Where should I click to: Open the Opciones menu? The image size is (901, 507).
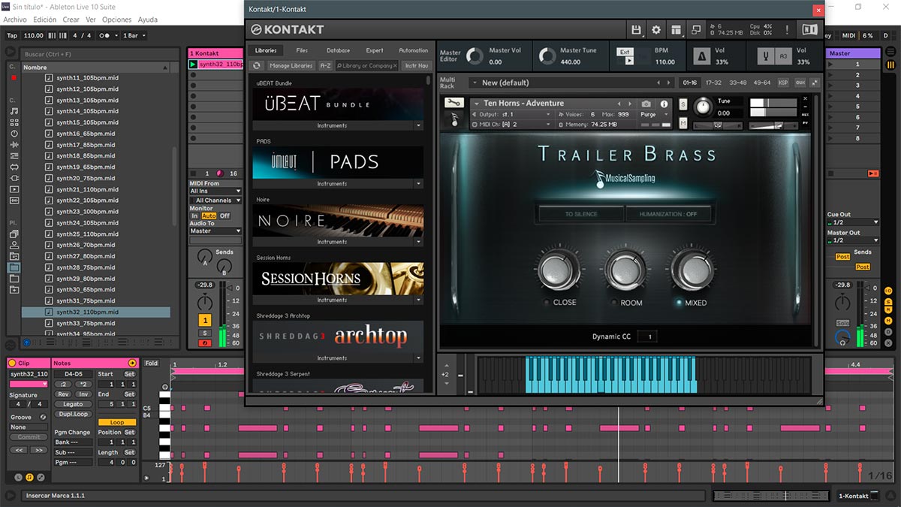coord(116,20)
